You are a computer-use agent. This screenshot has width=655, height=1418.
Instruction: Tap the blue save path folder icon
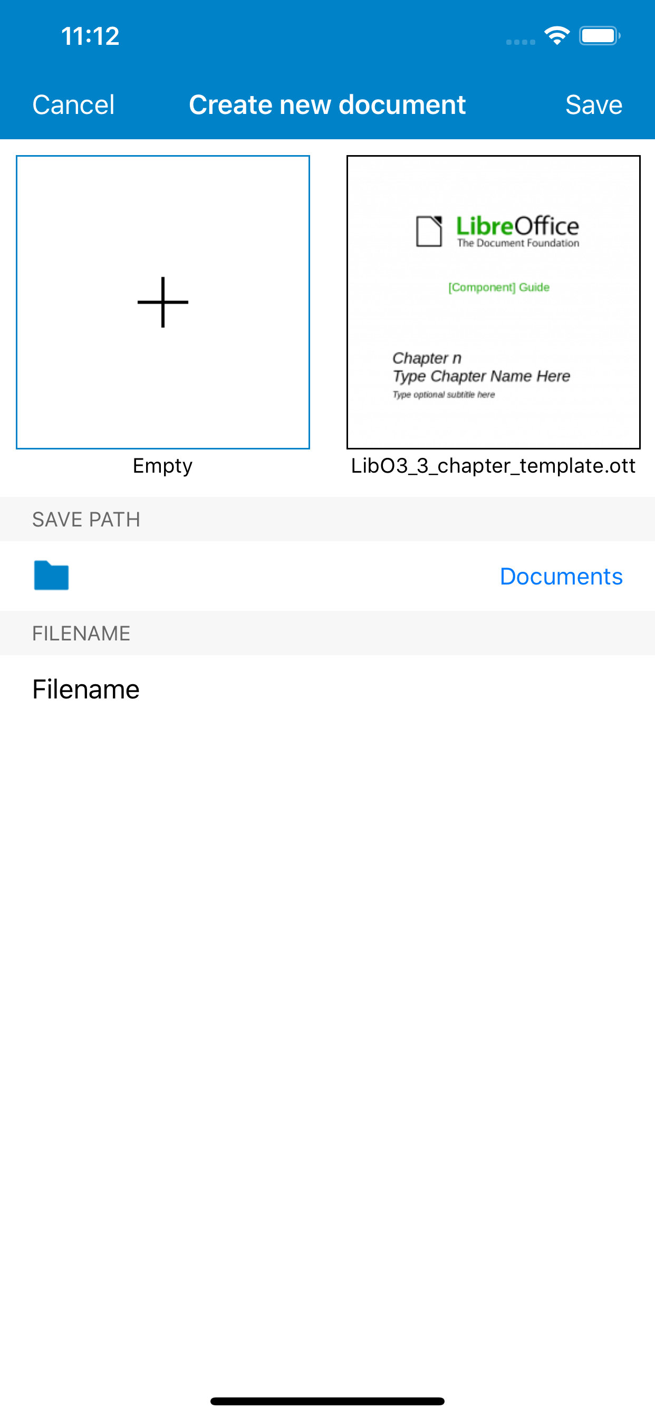pos(51,575)
